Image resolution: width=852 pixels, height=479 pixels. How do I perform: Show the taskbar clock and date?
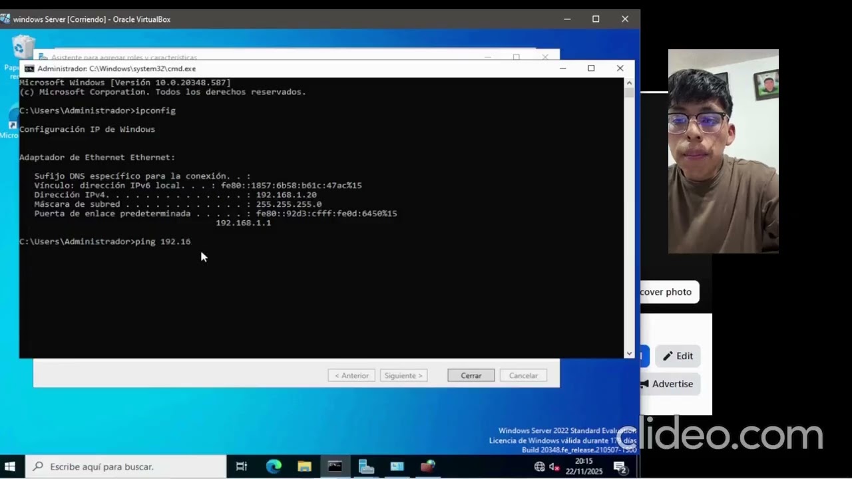583,466
